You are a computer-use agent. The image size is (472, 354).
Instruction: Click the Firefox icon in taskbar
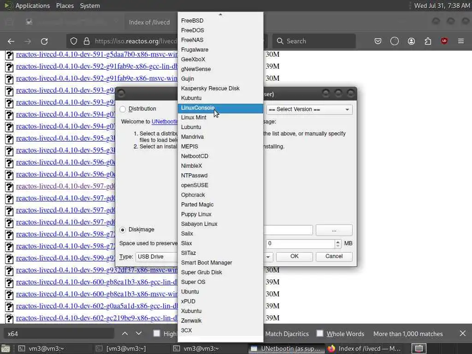click(331, 348)
